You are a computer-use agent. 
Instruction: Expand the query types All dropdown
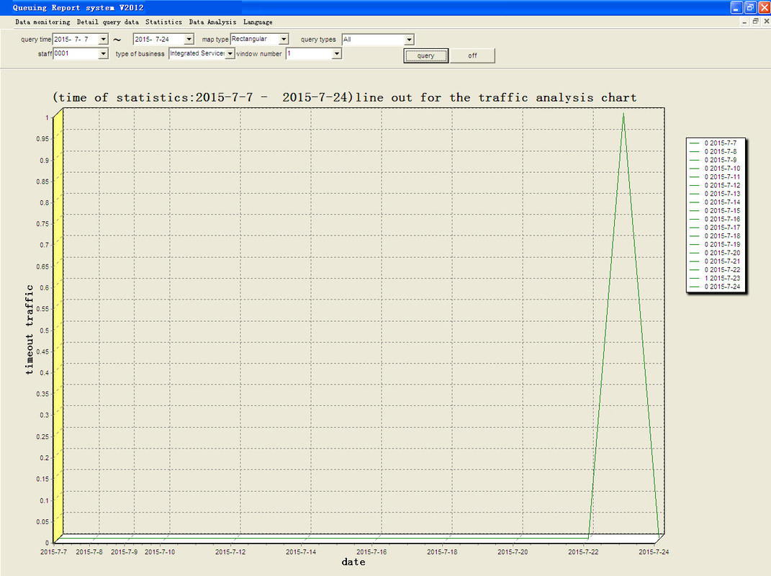pos(409,40)
